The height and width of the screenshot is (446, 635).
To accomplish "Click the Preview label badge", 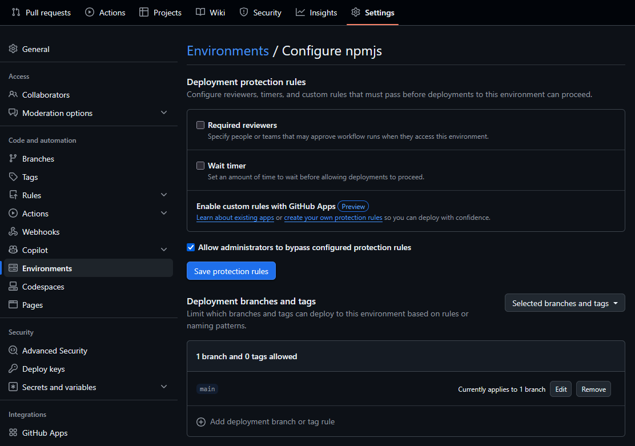I will tap(353, 206).
